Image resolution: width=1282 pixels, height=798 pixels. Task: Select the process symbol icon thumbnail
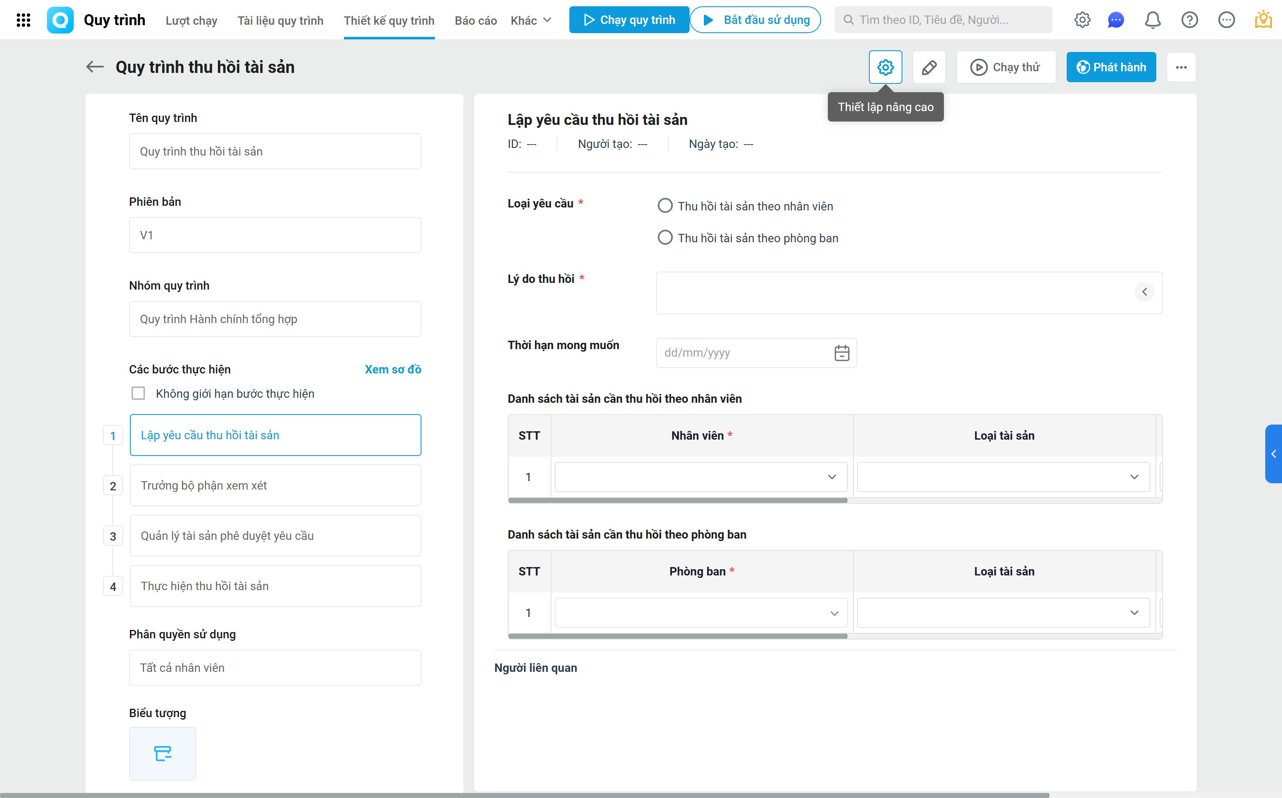163,754
